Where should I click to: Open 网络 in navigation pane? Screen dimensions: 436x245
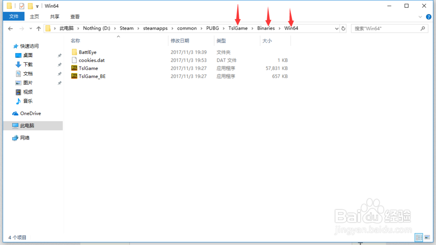pos(25,138)
